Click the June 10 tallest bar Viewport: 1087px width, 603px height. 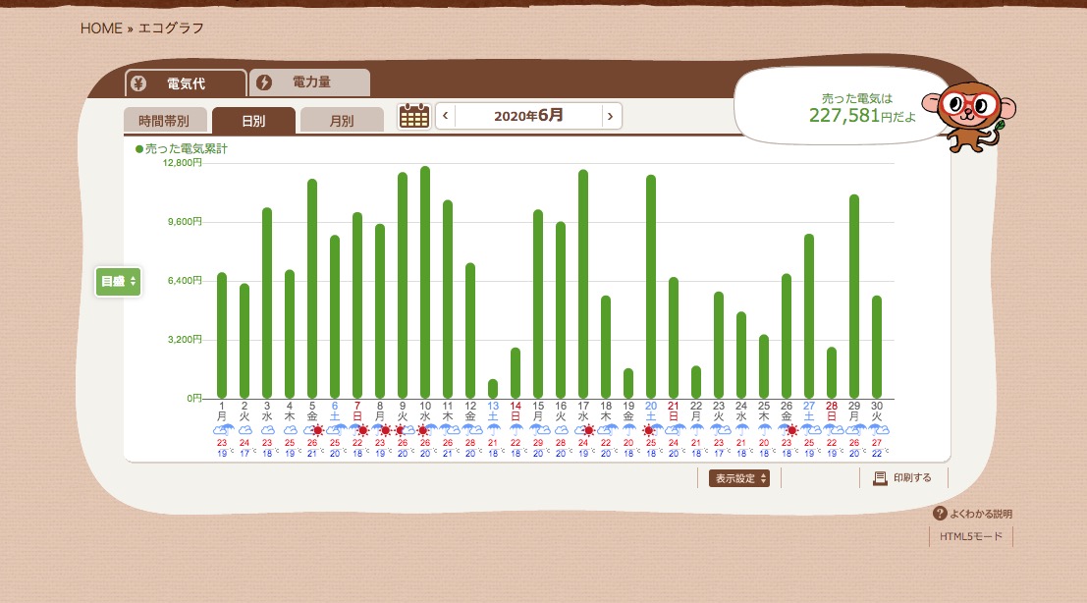pyautogui.click(x=425, y=282)
